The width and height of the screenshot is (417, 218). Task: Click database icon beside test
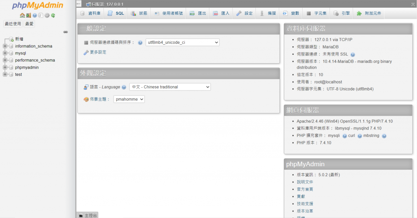11,75
